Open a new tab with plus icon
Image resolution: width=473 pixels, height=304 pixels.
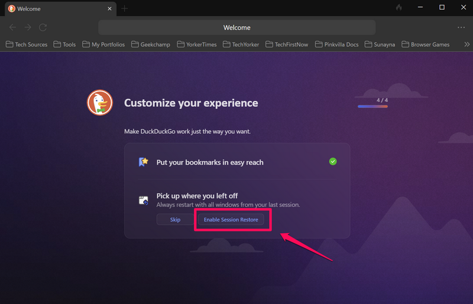125,9
